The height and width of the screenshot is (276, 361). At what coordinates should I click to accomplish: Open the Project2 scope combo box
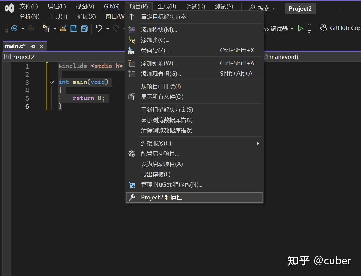(64, 57)
